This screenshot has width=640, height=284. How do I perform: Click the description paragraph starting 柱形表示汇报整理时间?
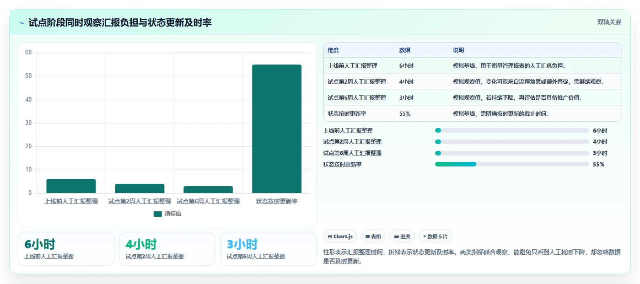click(x=472, y=257)
